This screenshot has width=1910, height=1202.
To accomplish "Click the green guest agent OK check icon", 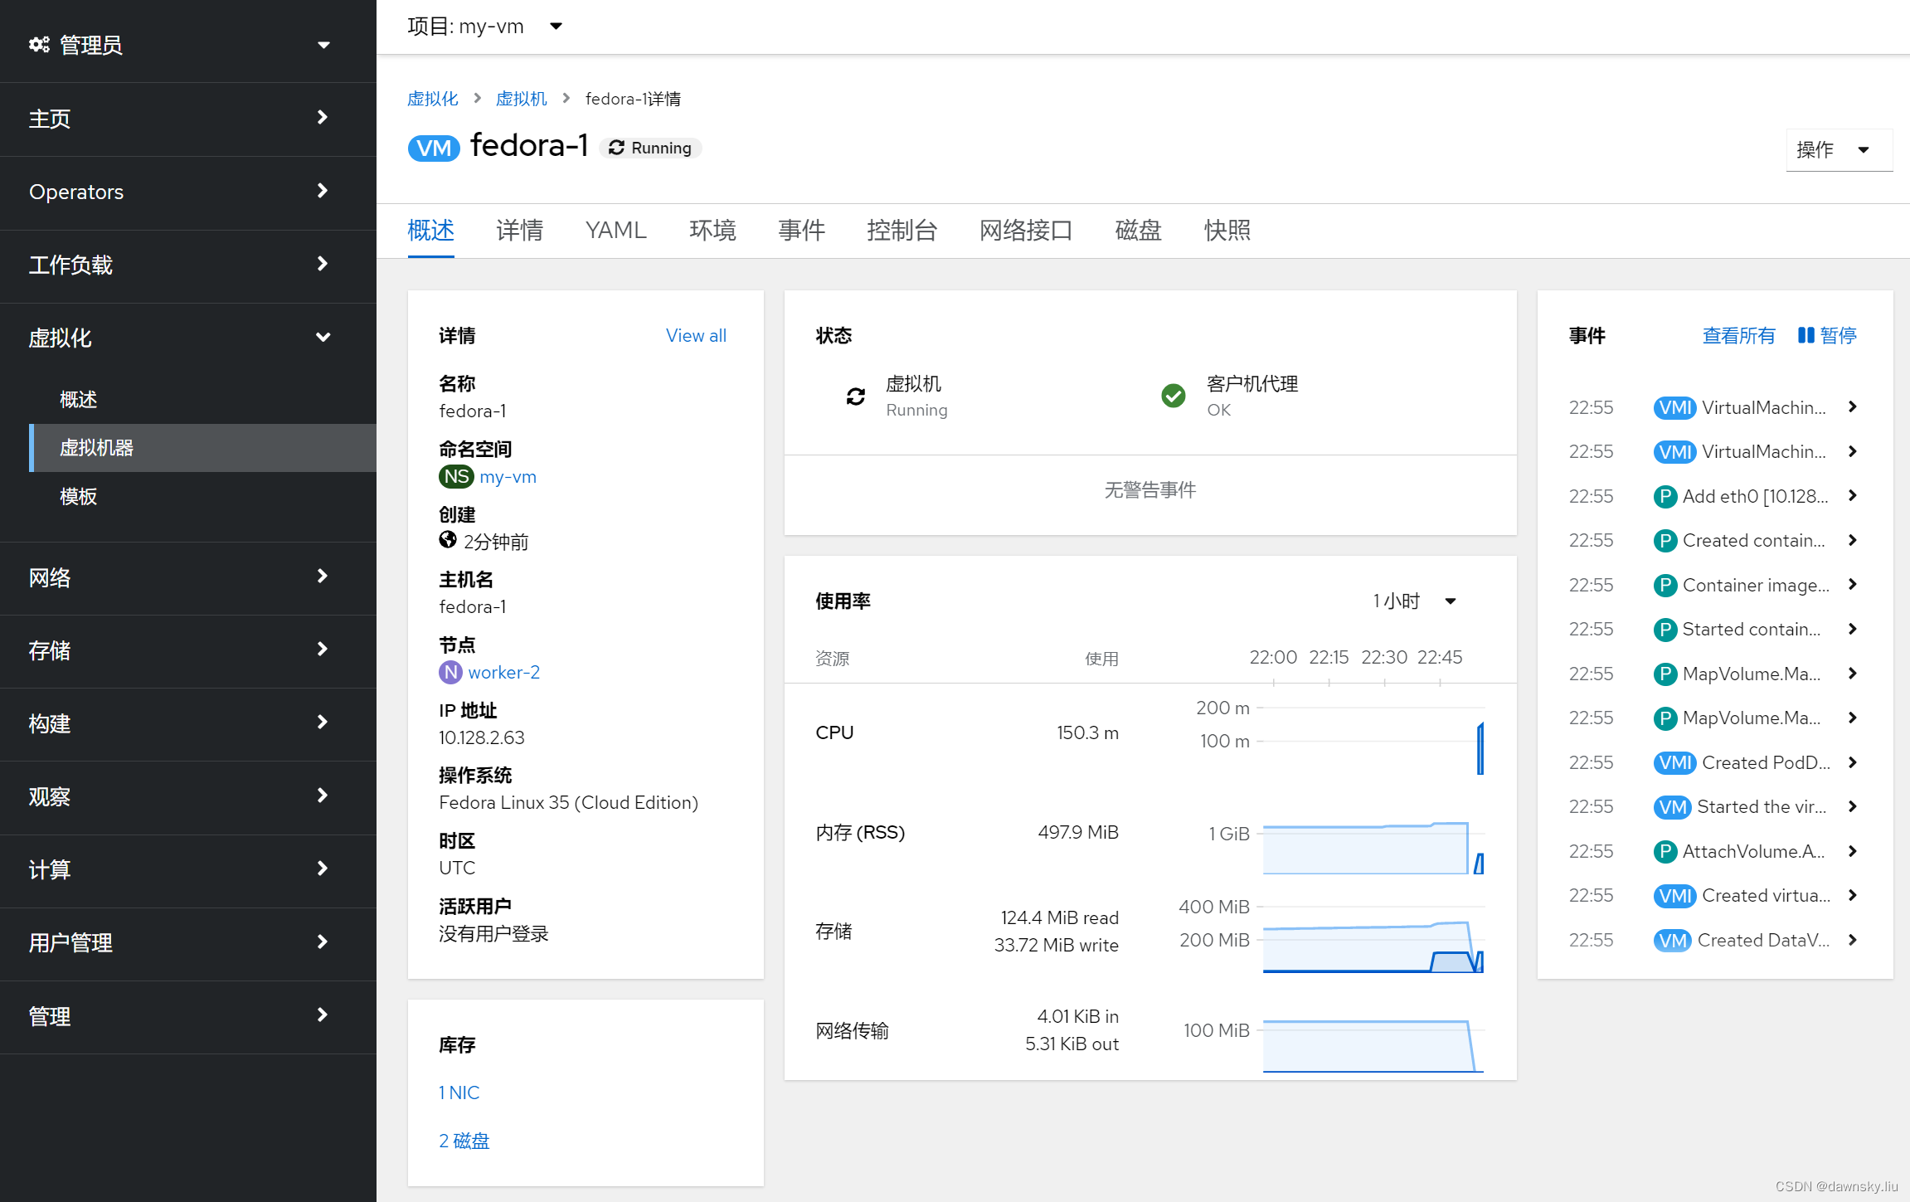I will pyautogui.click(x=1173, y=396).
